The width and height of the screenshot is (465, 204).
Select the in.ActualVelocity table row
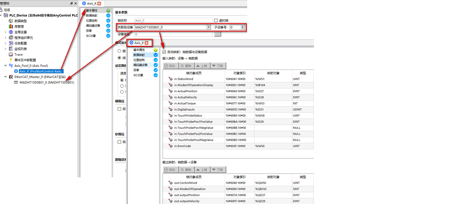coord(238,97)
